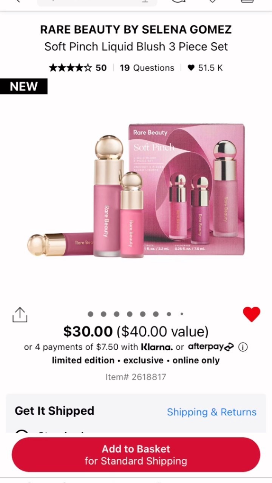Tap the search field at the top
This screenshot has width=272, height=483.
pos(97,2)
